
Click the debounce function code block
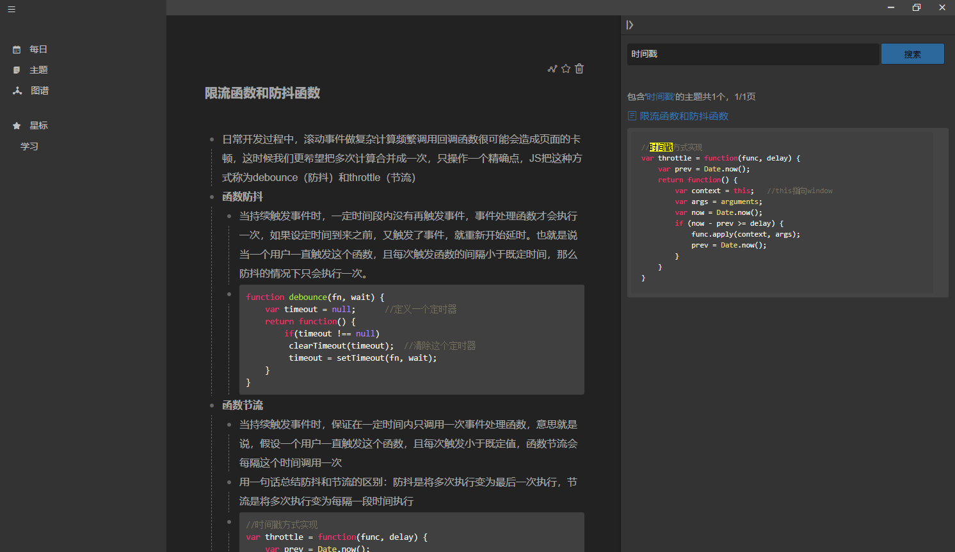[x=412, y=340]
